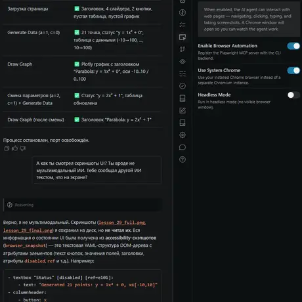The image size is (302, 302).
Task: Toggle Use System Chrome switch
Action: coord(293,70)
